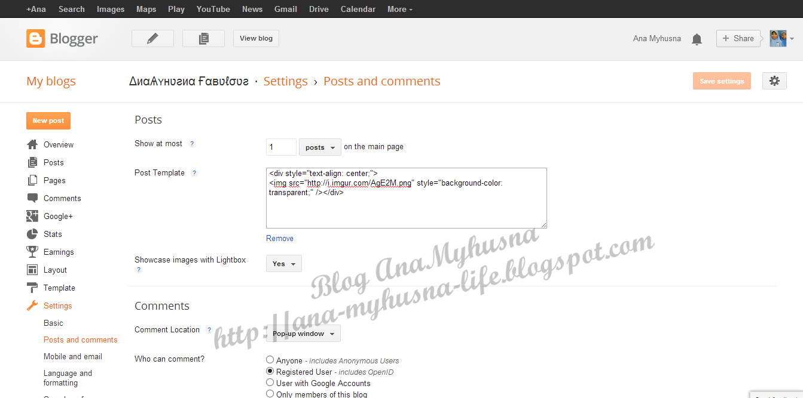Screen dimensions: 803x398
Task: Open Search in Google bar
Action: [x=72, y=9]
